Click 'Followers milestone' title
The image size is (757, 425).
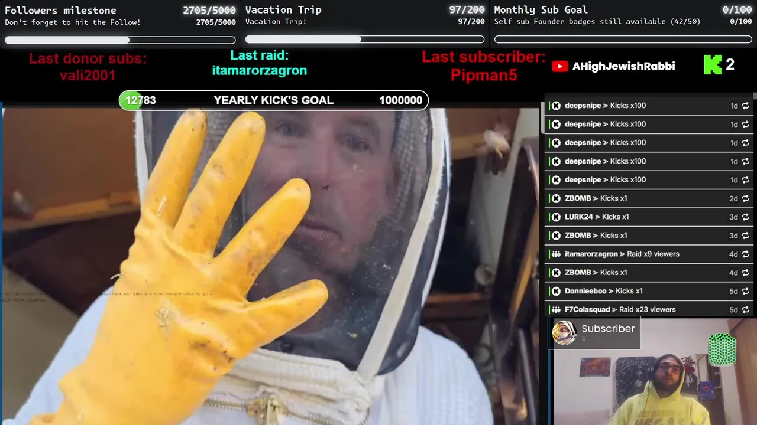point(60,10)
